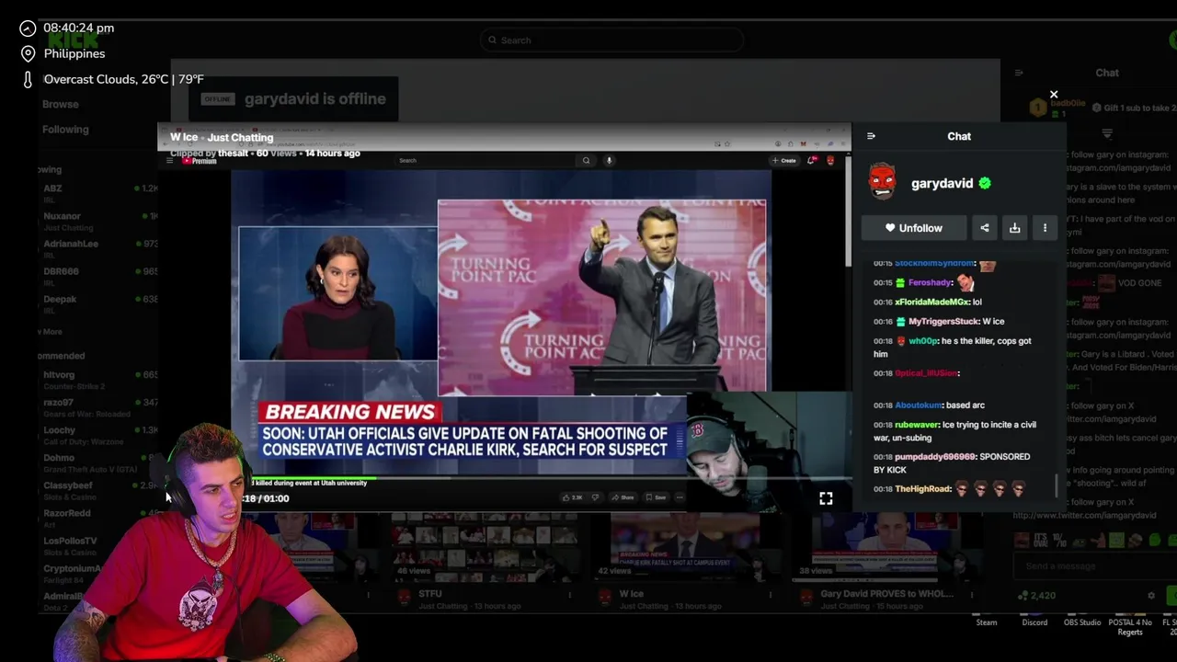Viewport: 1177px width, 662px height.
Task: Open the OBS Studio shortcut in the taskbar
Action: (x=1082, y=622)
